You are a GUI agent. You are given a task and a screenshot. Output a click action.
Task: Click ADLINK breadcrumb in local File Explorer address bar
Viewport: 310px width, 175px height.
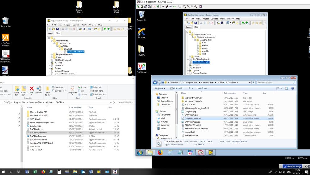[49, 102]
